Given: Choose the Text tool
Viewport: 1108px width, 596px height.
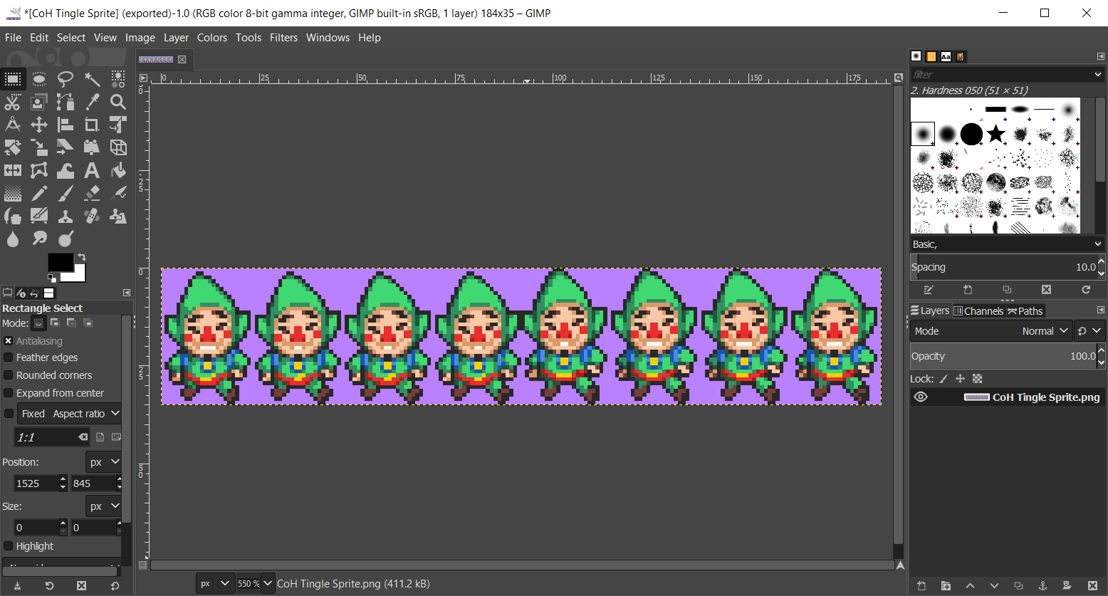Looking at the screenshot, I should [x=92, y=170].
